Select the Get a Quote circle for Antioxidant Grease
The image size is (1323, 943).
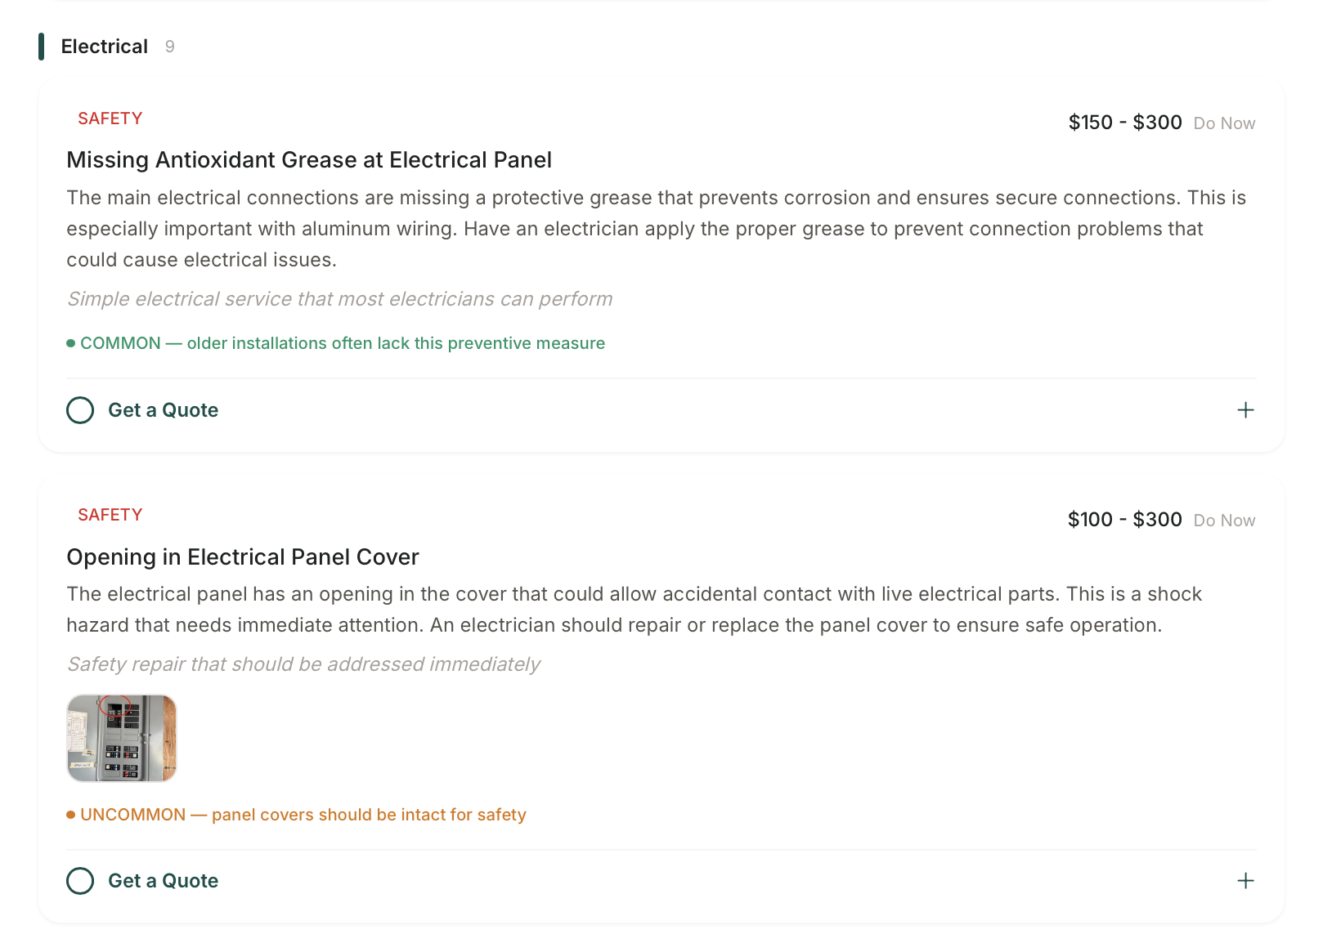[80, 410]
